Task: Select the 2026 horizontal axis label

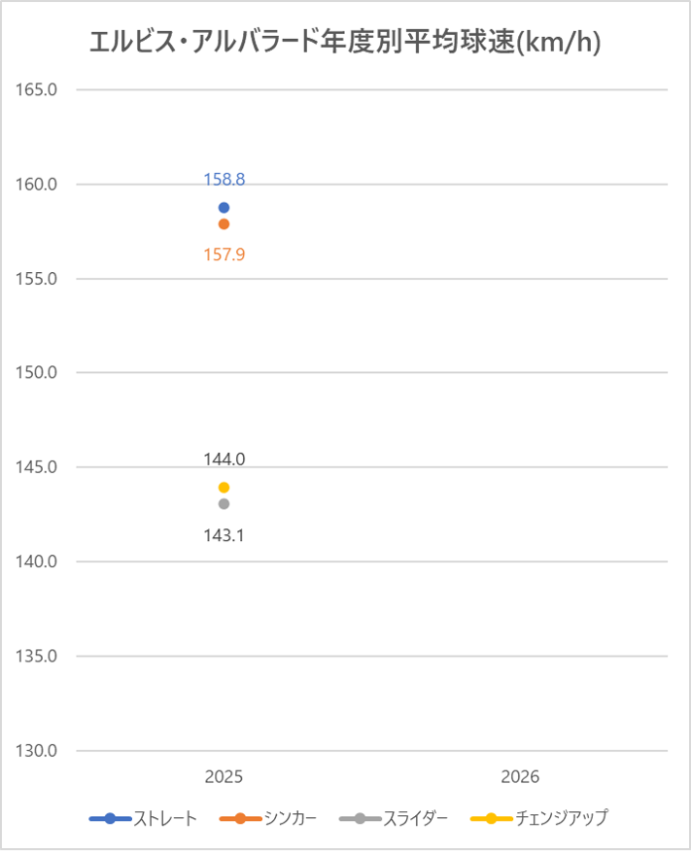Action: [x=520, y=778]
